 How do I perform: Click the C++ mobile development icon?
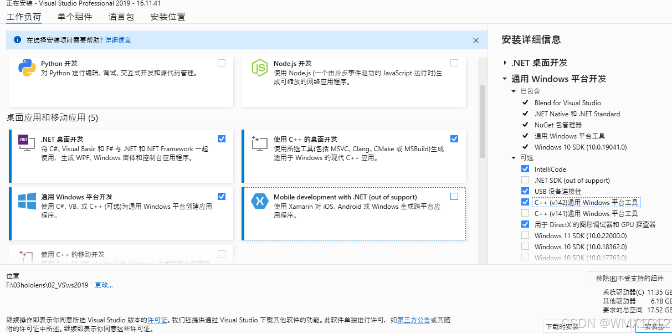pyautogui.click(x=27, y=257)
